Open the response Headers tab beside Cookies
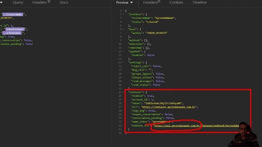The height and width of the screenshot is (147, 262). click(x=150, y=2)
